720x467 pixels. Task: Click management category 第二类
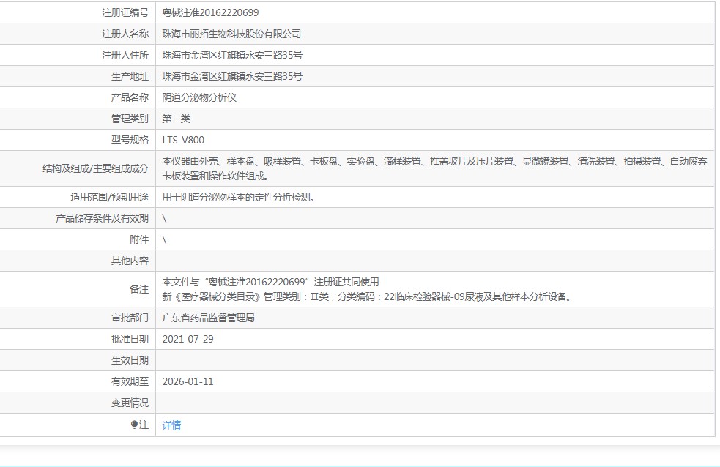(176, 119)
